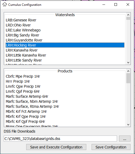Select LRH:Big Sandy River watershed
The image size is (135, 154).
(x=65, y=35)
